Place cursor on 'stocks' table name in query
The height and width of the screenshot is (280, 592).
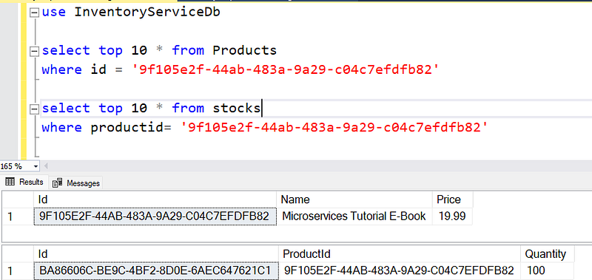click(x=236, y=109)
